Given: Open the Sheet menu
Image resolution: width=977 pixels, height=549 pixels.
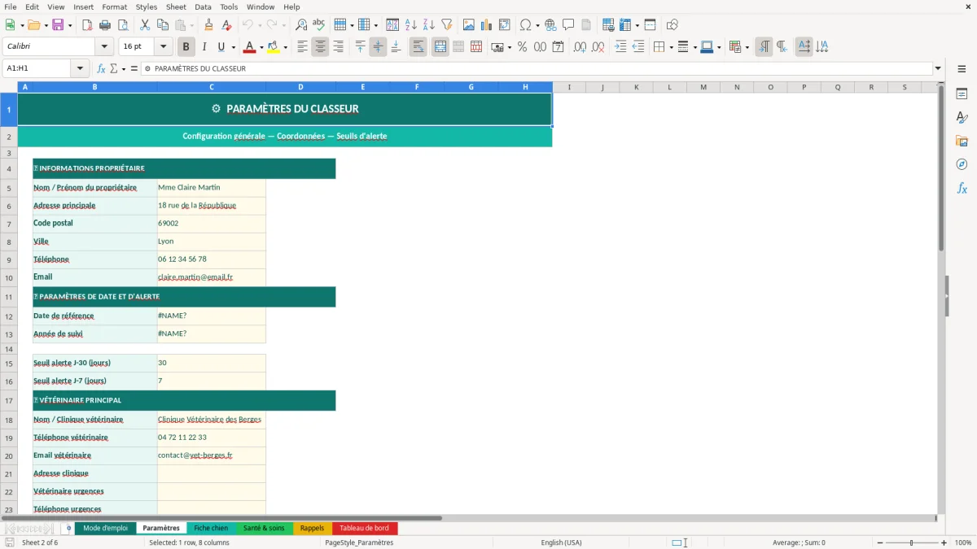Looking at the screenshot, I should click(176, 7).
